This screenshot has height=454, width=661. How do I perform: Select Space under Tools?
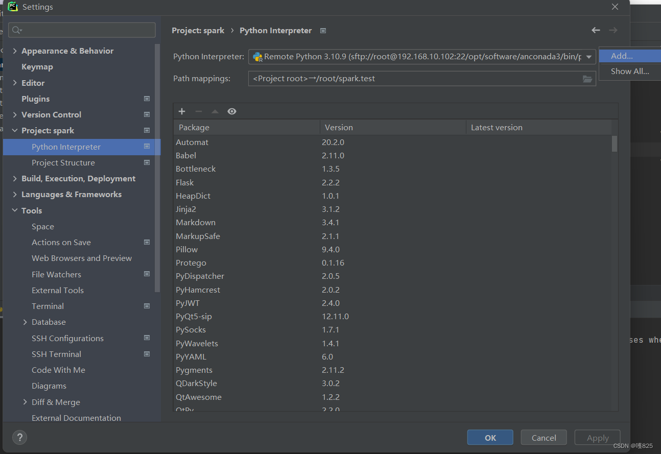click(43, 226)
